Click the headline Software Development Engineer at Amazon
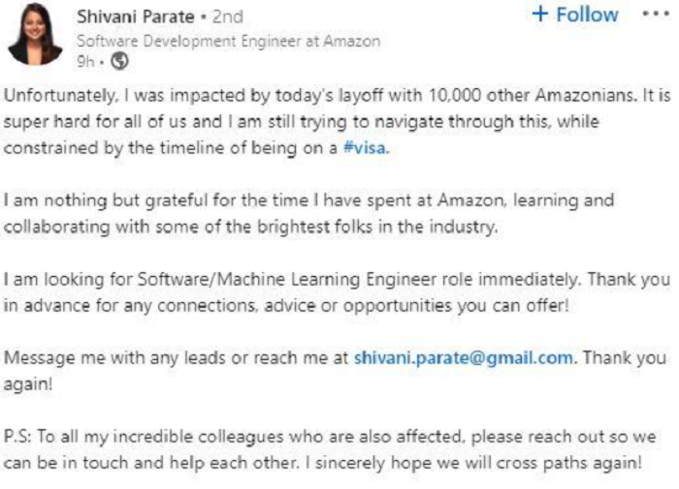 coord(228,41)
